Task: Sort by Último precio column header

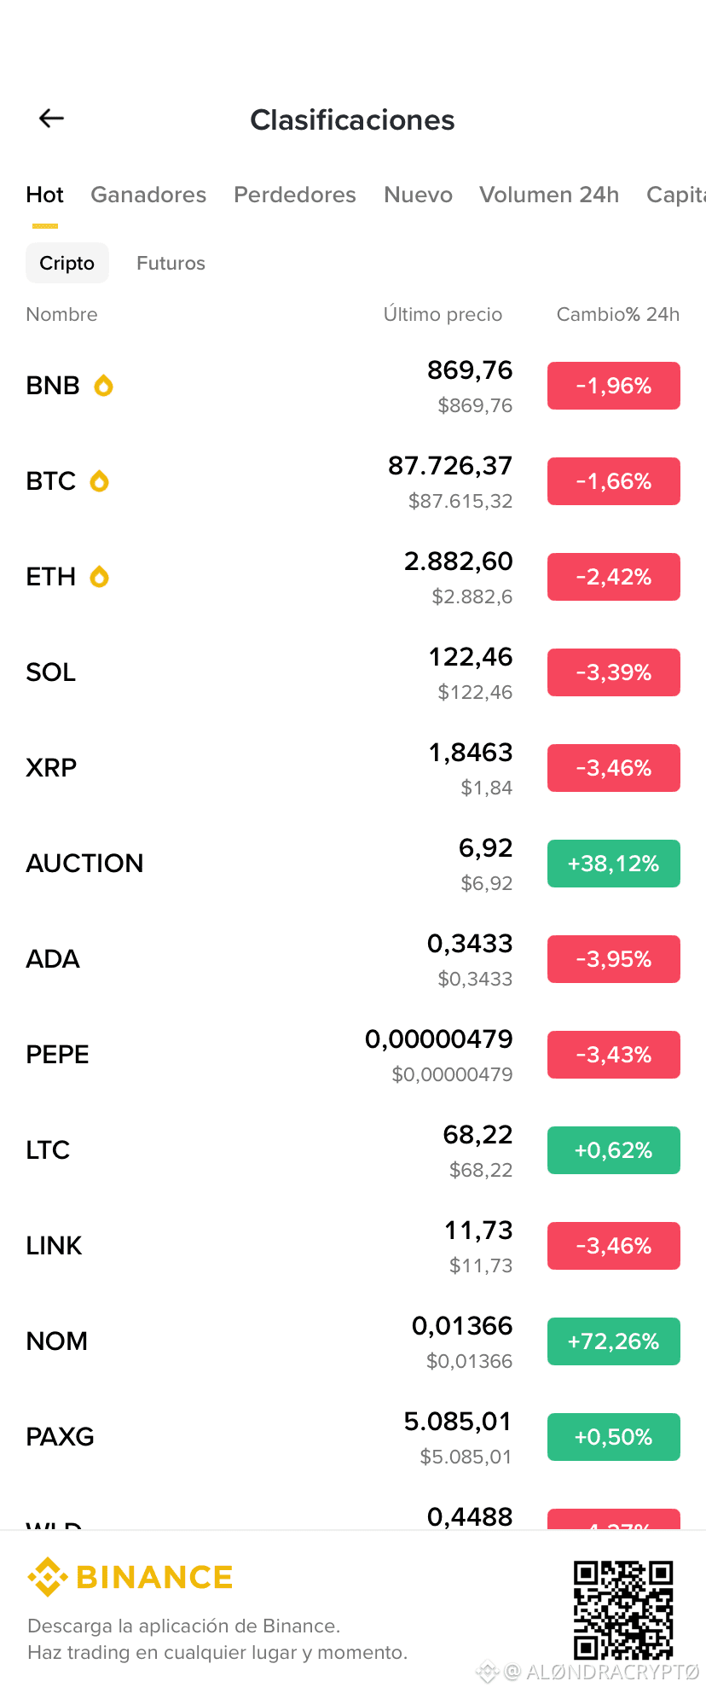Action: (443, 314)
